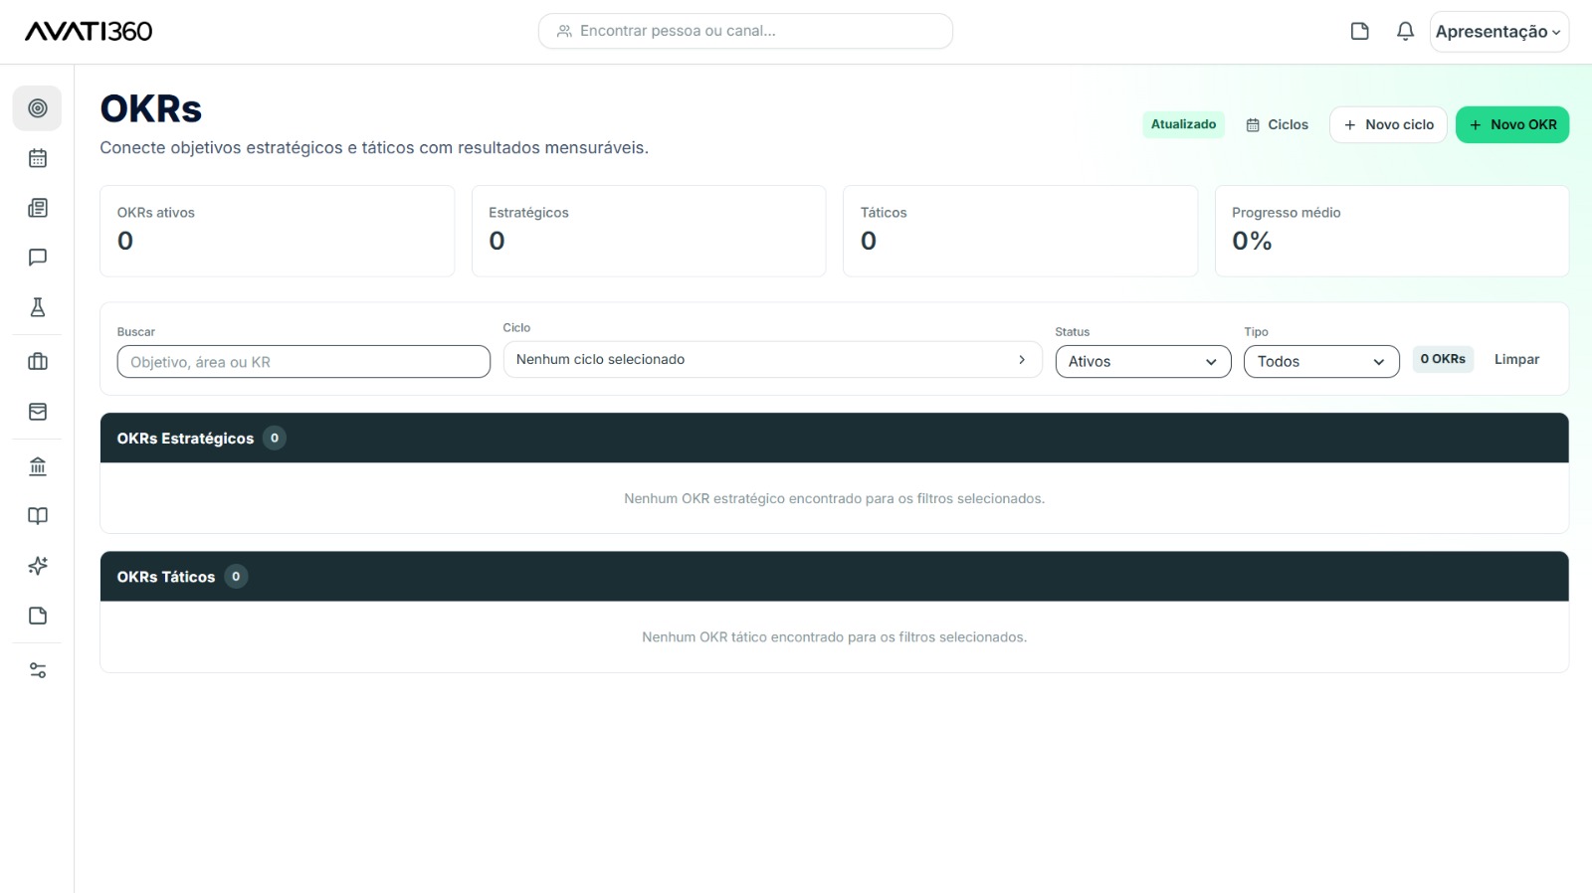Click the Atualizado status badge
1592x893 pixels.
(1183, 124)
